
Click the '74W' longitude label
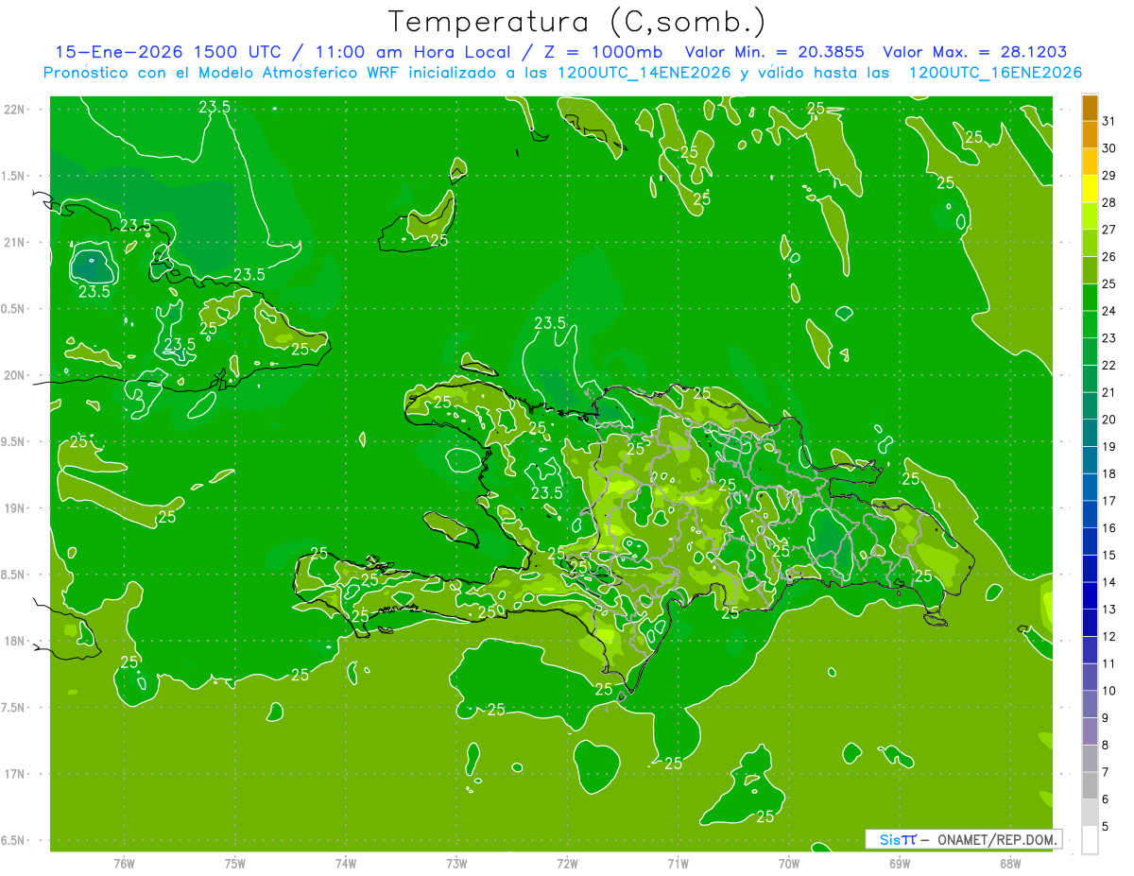pos(345,863)
